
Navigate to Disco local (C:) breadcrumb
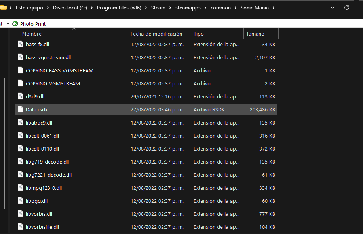click(70, 8)
